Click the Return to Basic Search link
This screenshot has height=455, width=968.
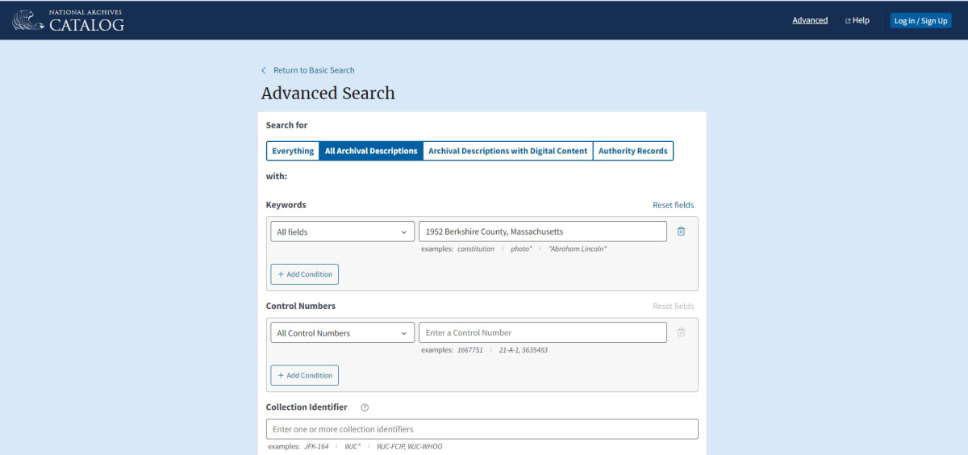click(x=314, y=70)
